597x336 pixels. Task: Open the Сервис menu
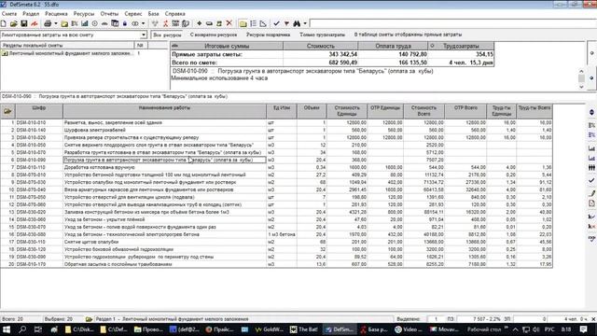[x=133, y=14]
